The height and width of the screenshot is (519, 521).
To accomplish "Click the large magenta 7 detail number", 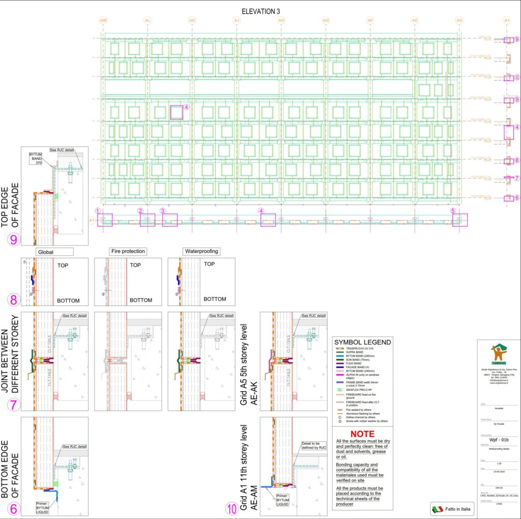I will 14,405.
